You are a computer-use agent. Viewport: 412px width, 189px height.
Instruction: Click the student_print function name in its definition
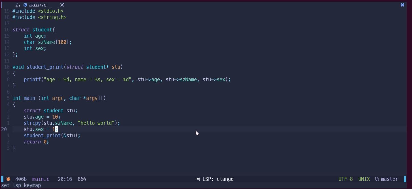(x=45, y=67)
